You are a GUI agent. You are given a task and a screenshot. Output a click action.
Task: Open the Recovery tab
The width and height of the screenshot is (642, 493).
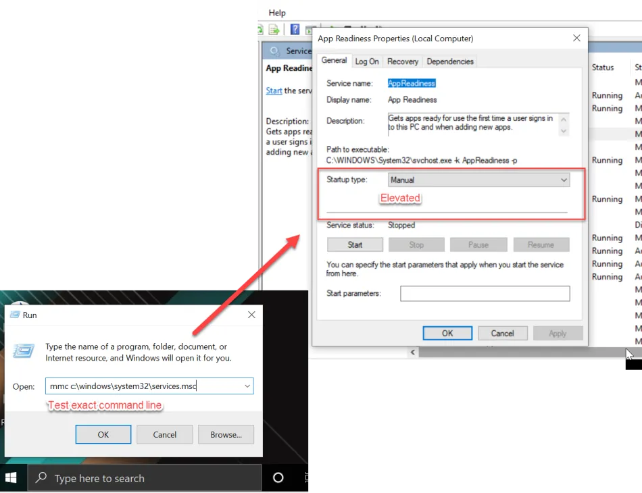[x=403, y=61]
